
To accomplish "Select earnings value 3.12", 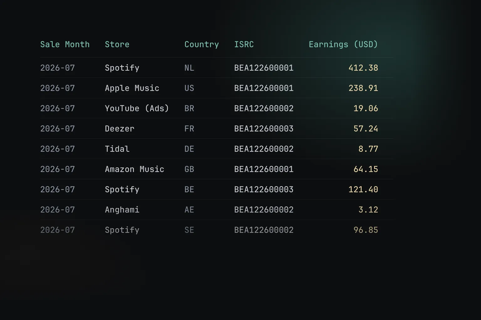I will point(368,210).
